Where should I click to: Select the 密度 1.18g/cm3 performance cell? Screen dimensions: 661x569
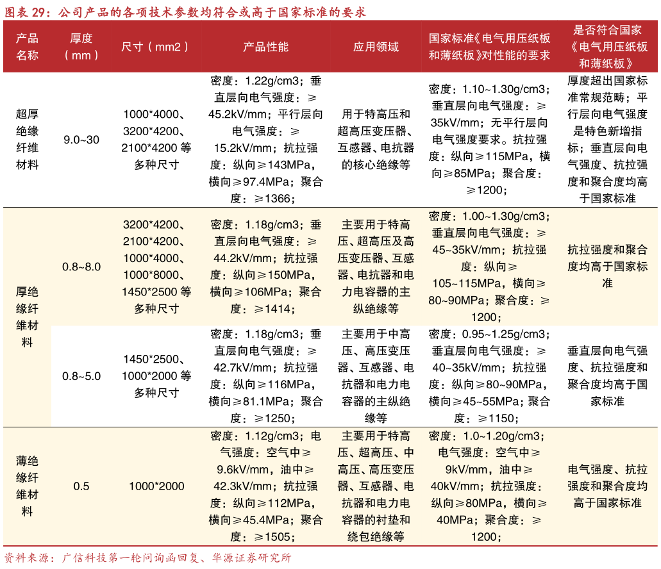265,265
